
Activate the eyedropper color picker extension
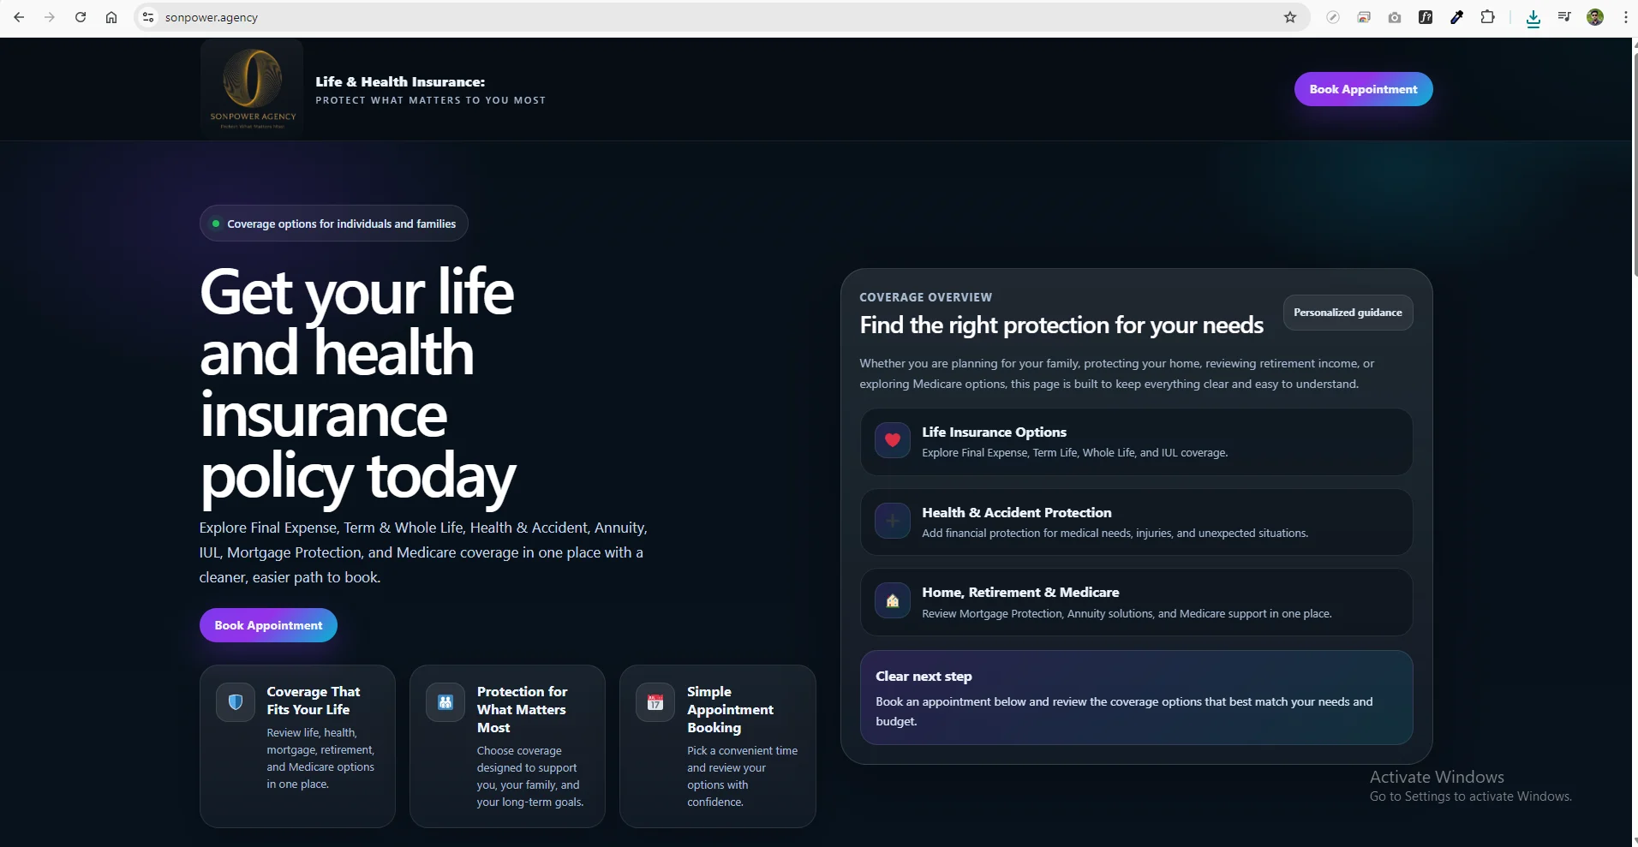(1456, 17)
